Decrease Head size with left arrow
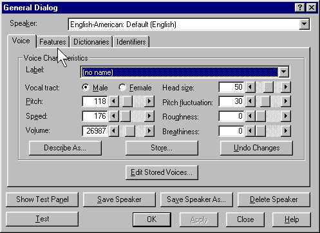This screenshot has height=233, width=320. 250,87
